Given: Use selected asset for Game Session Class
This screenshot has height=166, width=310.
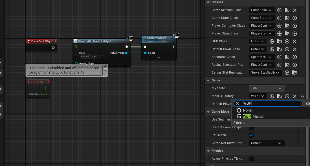Looking at the screenshot, I should click(x=279, y=10).
